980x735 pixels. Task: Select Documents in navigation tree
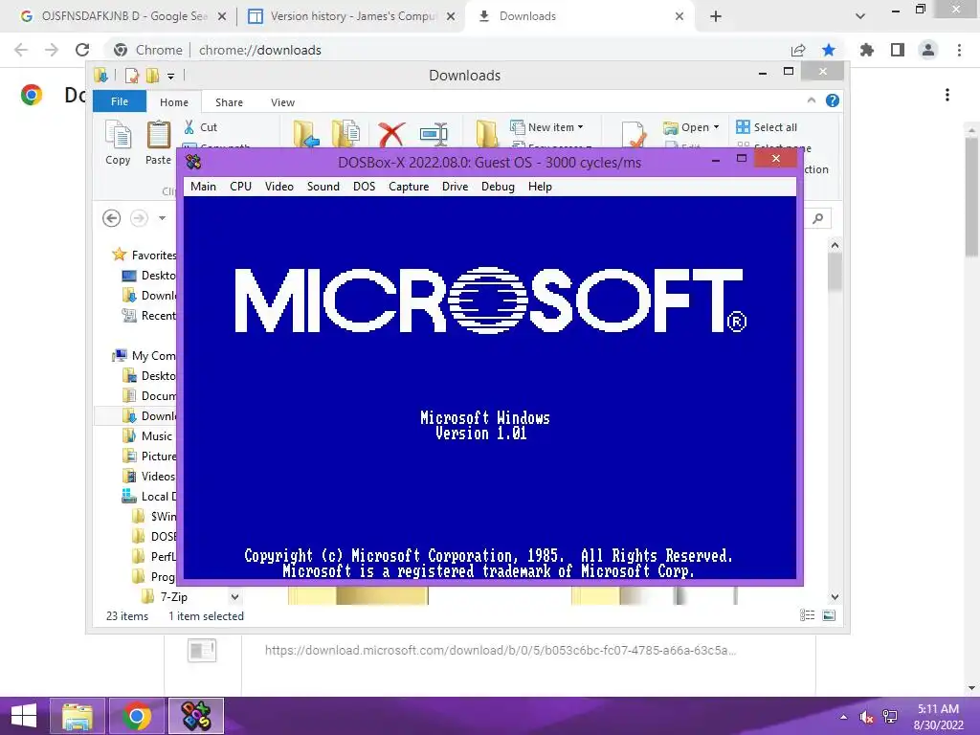pos(149,395)
